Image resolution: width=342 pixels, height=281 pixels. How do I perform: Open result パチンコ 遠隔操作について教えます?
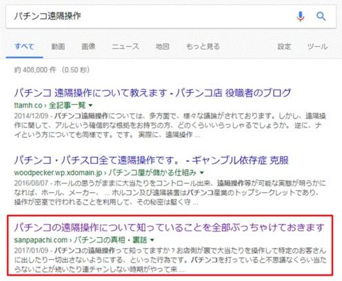point(152,93)
